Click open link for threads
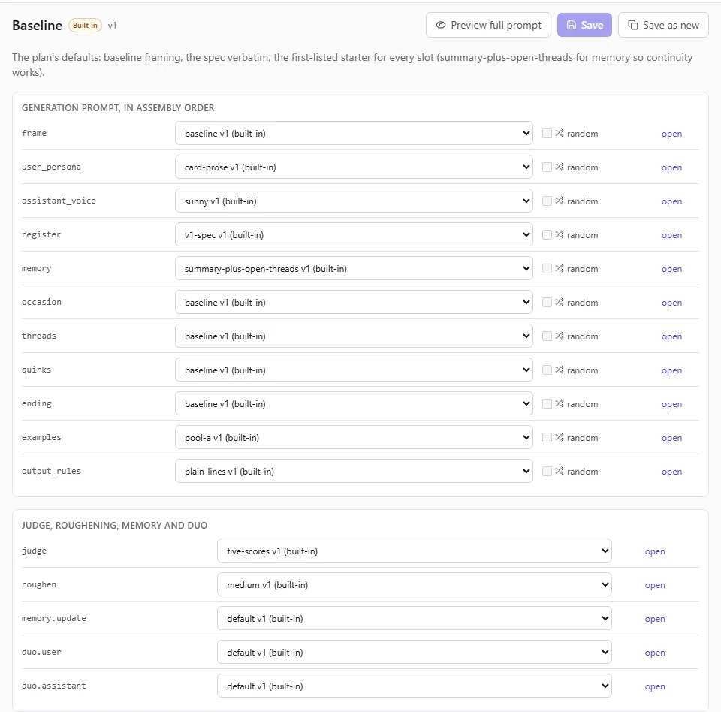The width and height of the screenshot is (721, 712). (x=671, y=336)
